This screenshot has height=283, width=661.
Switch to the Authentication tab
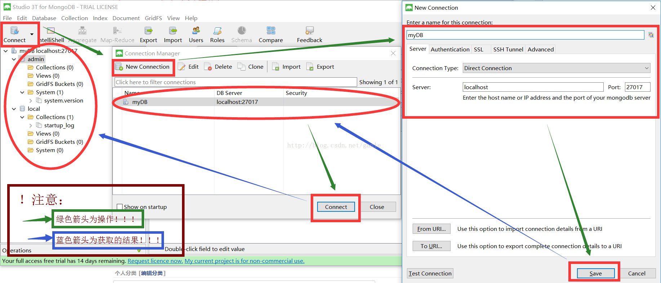click(x=450, y=49)
